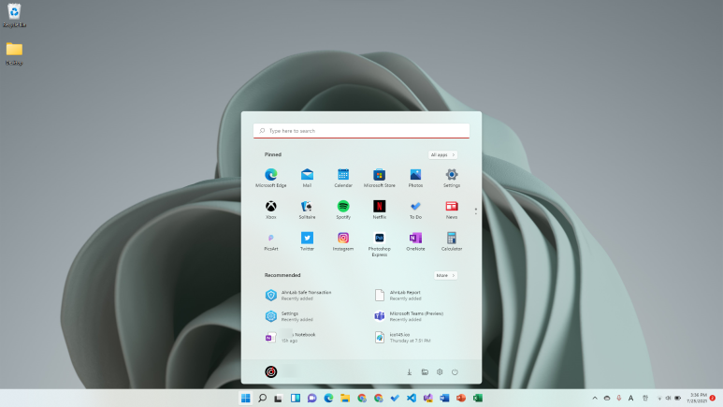Click the user profile picture in Start

point(271,371)
